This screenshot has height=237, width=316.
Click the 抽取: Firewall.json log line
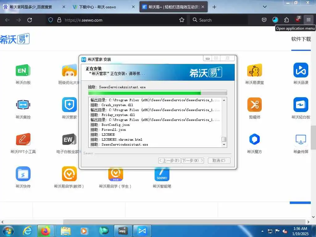click(108, 130)
